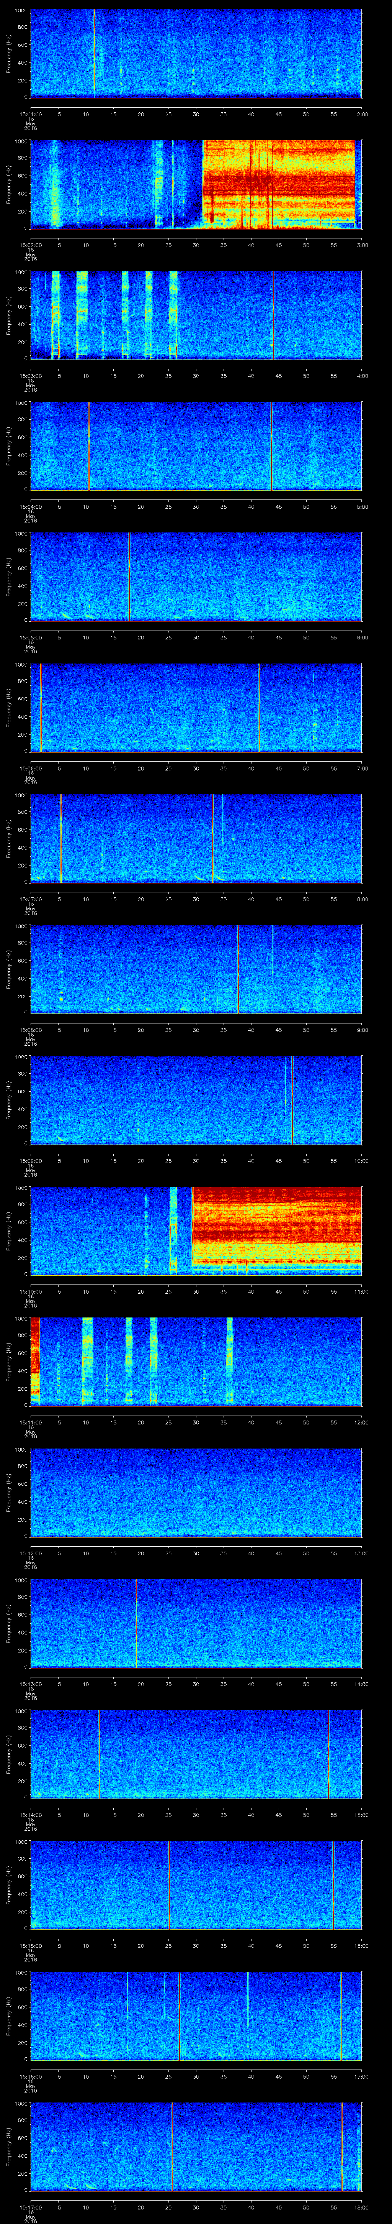Select the 15:02:00 spectrogram with red broadband burst
The image size is (392, 2224).
[196, 184]
